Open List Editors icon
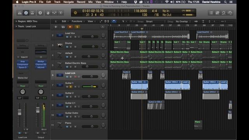 pos(211,13)
